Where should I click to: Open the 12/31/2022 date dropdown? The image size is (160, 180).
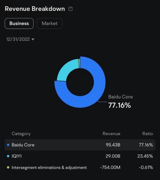point(20,39)
